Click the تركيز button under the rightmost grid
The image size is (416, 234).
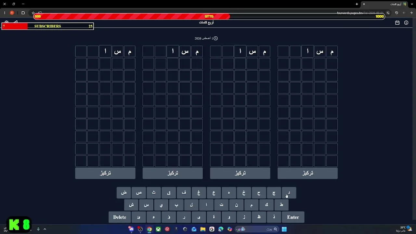click(x=307, y=173)
